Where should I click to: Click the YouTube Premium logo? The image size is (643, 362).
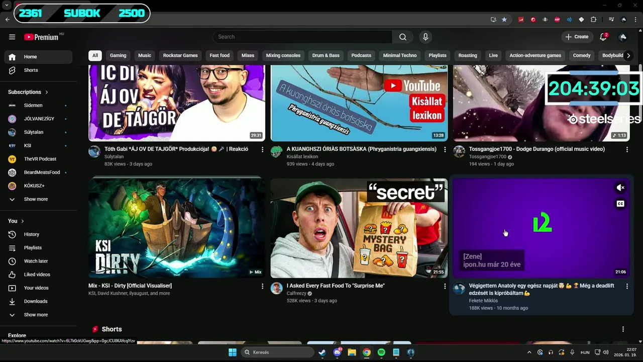tap(42, 37)
